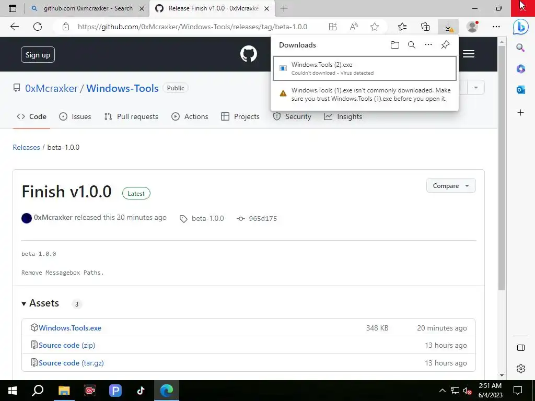
Task: Open the apps available icon in address bar
Action: [x=333, y=27]
